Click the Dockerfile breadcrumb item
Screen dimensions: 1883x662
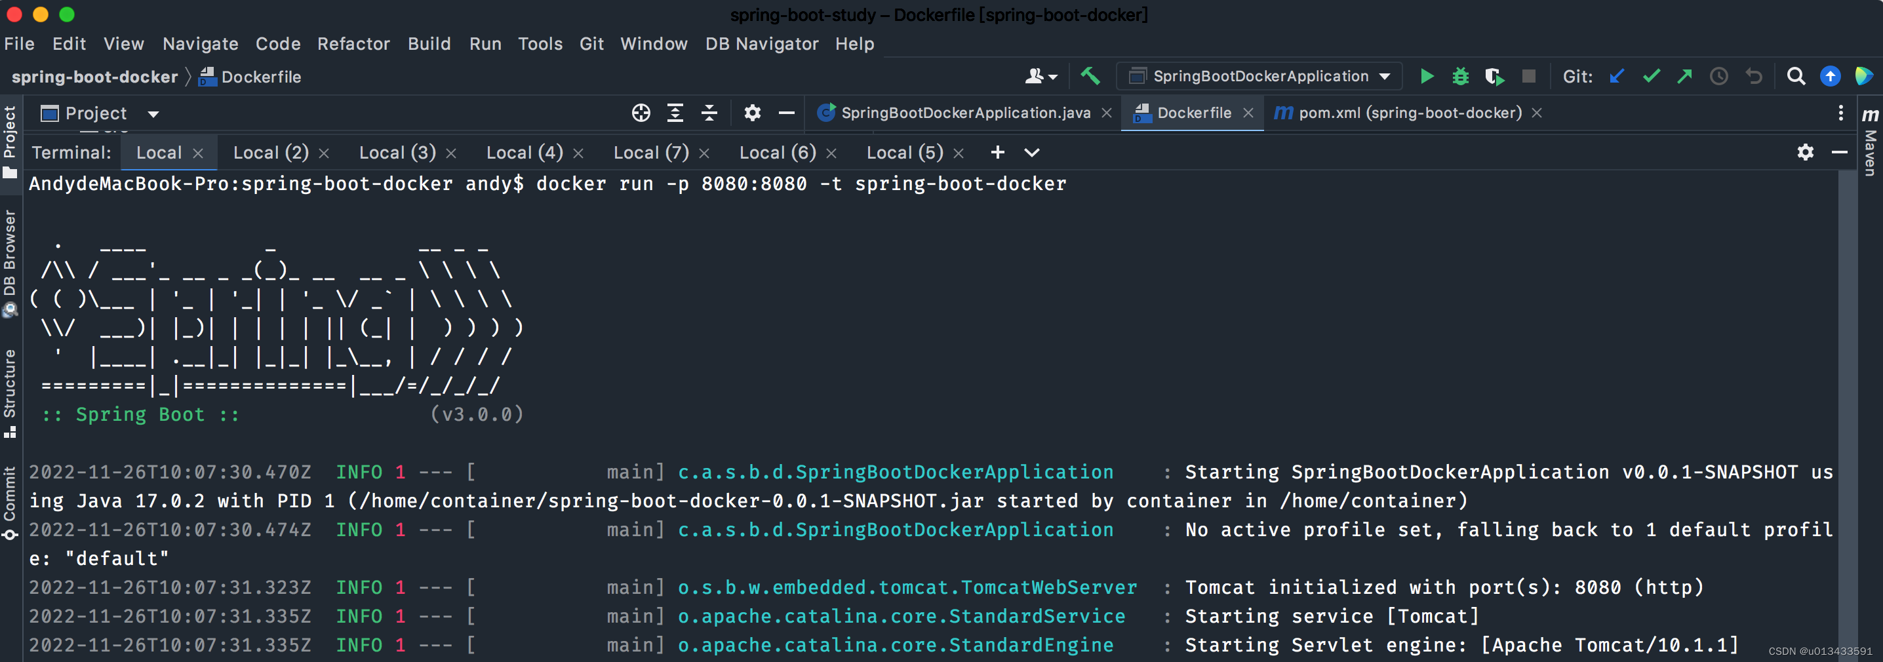point(250,77)
